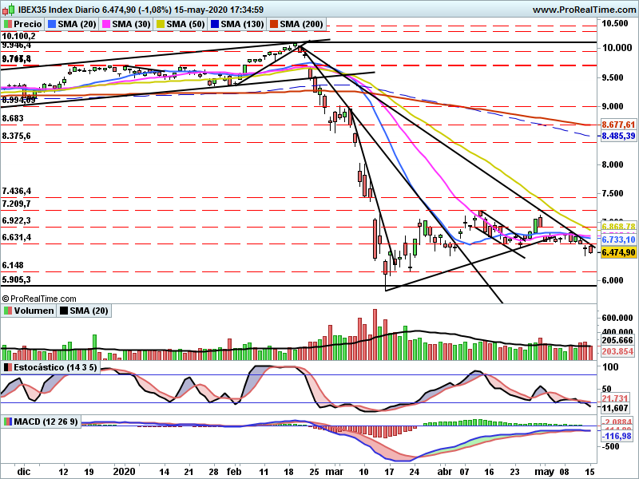
Task: Select the volume SMA (20) label
Action: [x=89, y=311]
